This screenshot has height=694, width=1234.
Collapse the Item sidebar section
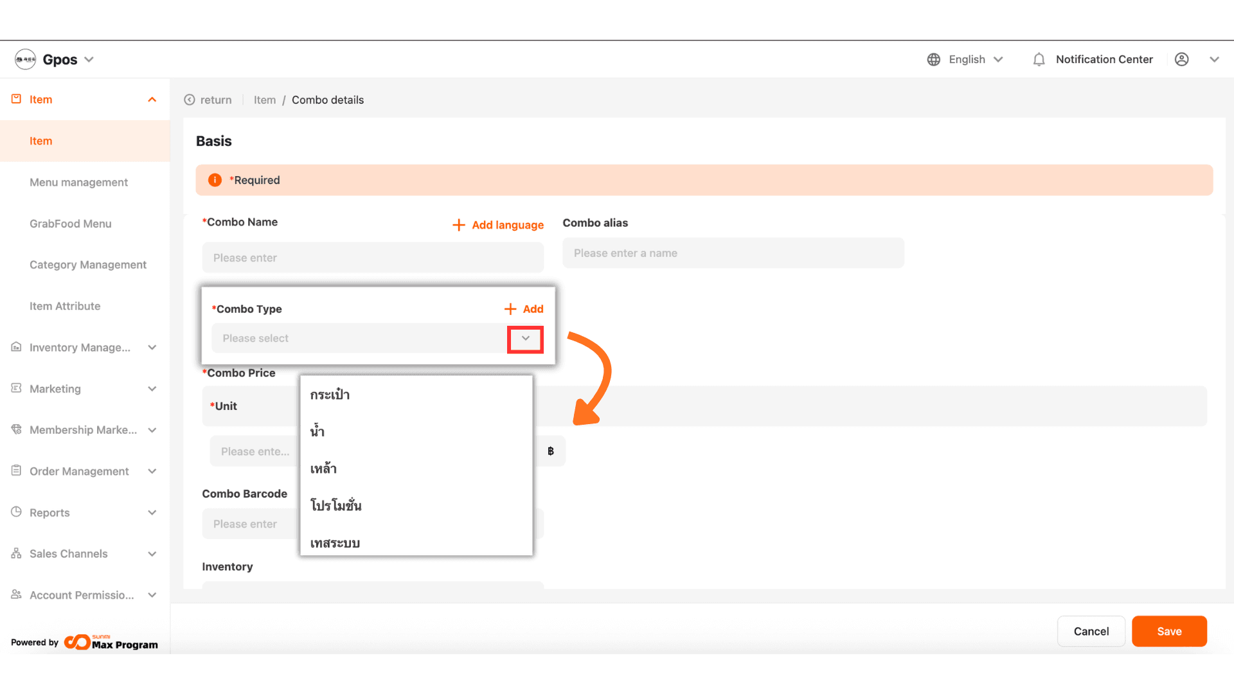click(152, 100)
